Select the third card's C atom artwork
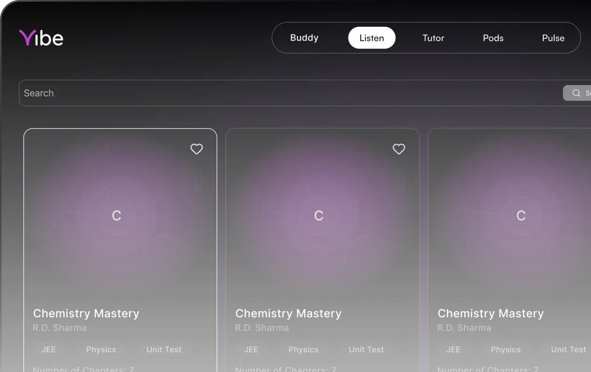This screenshot has width=591, height=372. (521, 216)
